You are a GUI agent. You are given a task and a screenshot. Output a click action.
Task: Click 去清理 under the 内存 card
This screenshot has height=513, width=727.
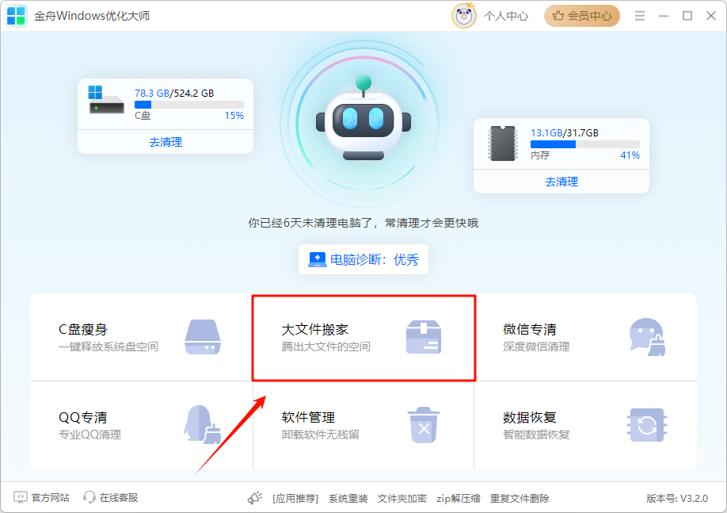(x=561, y=182)
